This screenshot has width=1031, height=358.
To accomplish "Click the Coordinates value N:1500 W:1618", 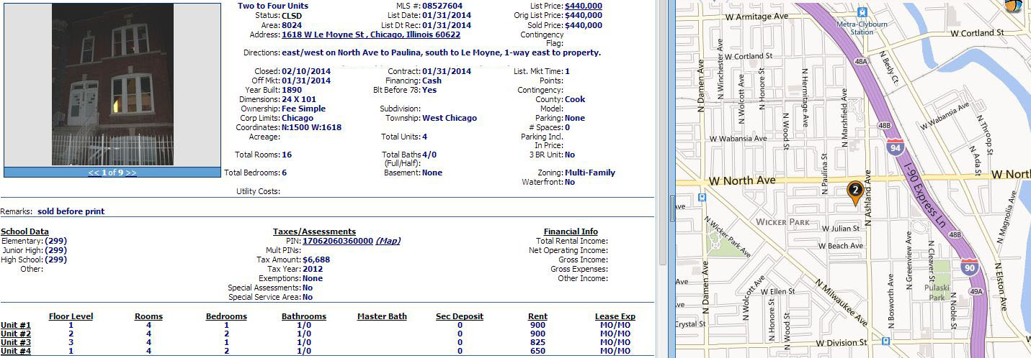I will (x=311, y=127).
